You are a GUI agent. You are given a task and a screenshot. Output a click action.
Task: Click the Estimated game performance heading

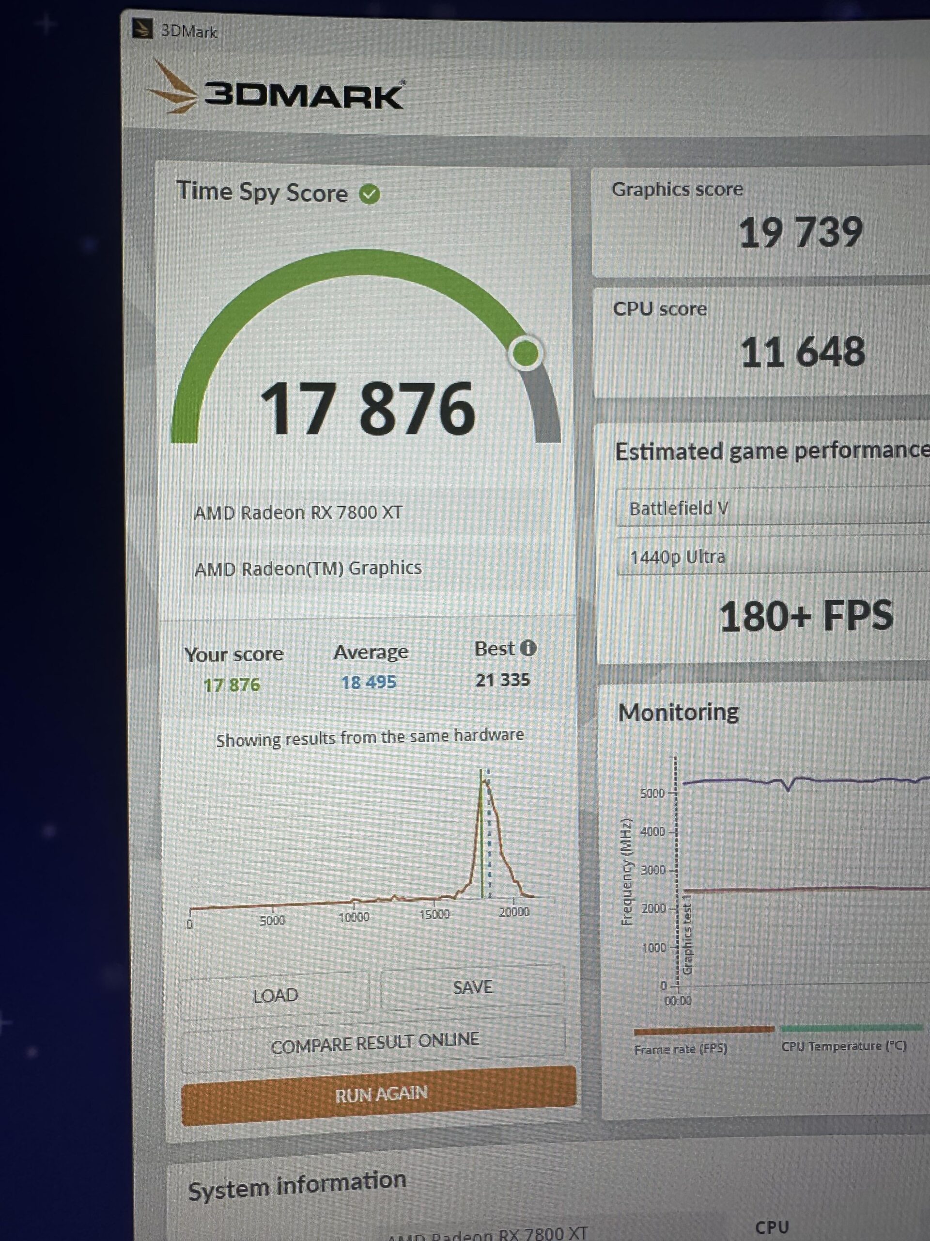pyautogui.click(x=773, y=451)
